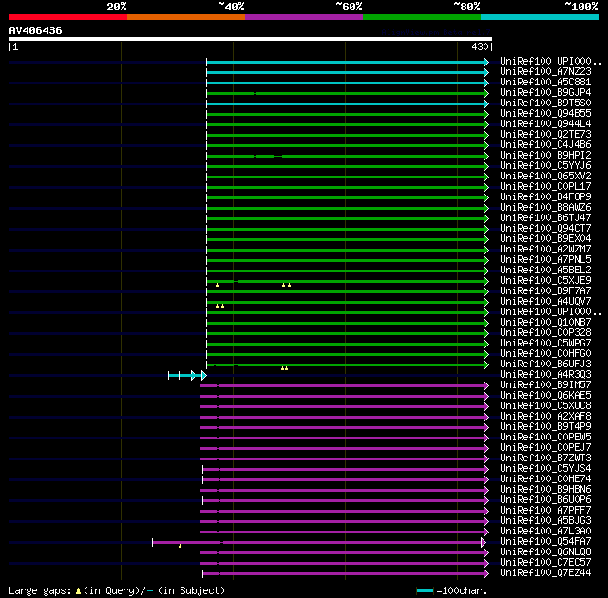
Task: Click the UniRef100_Q54FA7 label
Action: click(x=545, y=542)
